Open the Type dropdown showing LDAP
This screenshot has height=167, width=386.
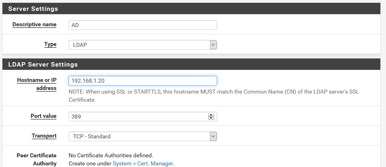pos(143,45)
